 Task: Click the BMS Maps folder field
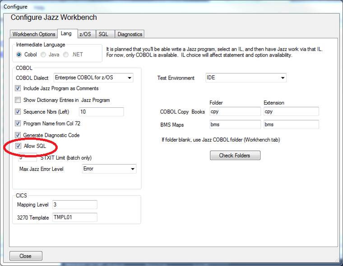point(235,124)
